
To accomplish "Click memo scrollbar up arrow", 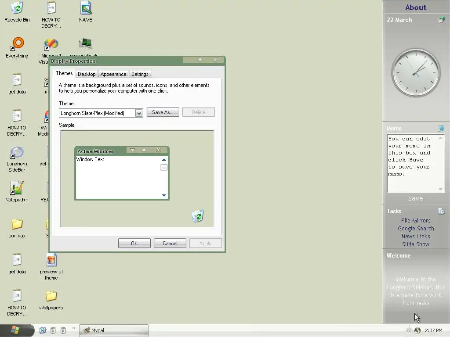I will click(x=440, y=138).
